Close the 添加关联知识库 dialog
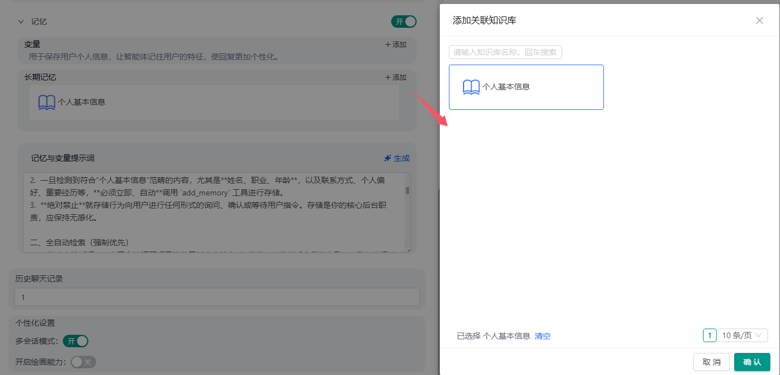The width and height of the screenshot is (780, 375). point(759,20)
